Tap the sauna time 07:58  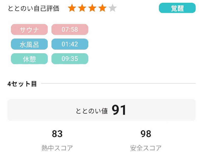tap(70, 29)
